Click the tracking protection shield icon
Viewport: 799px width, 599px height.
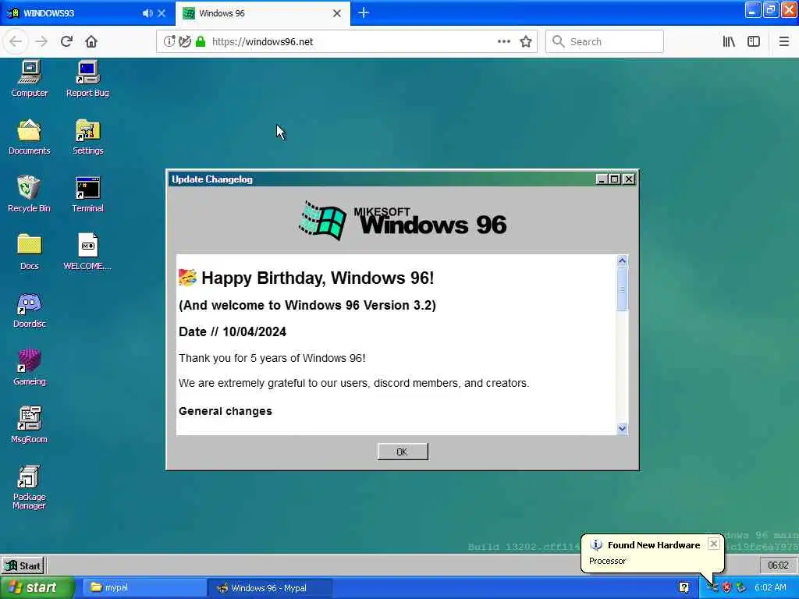[185, 41]
